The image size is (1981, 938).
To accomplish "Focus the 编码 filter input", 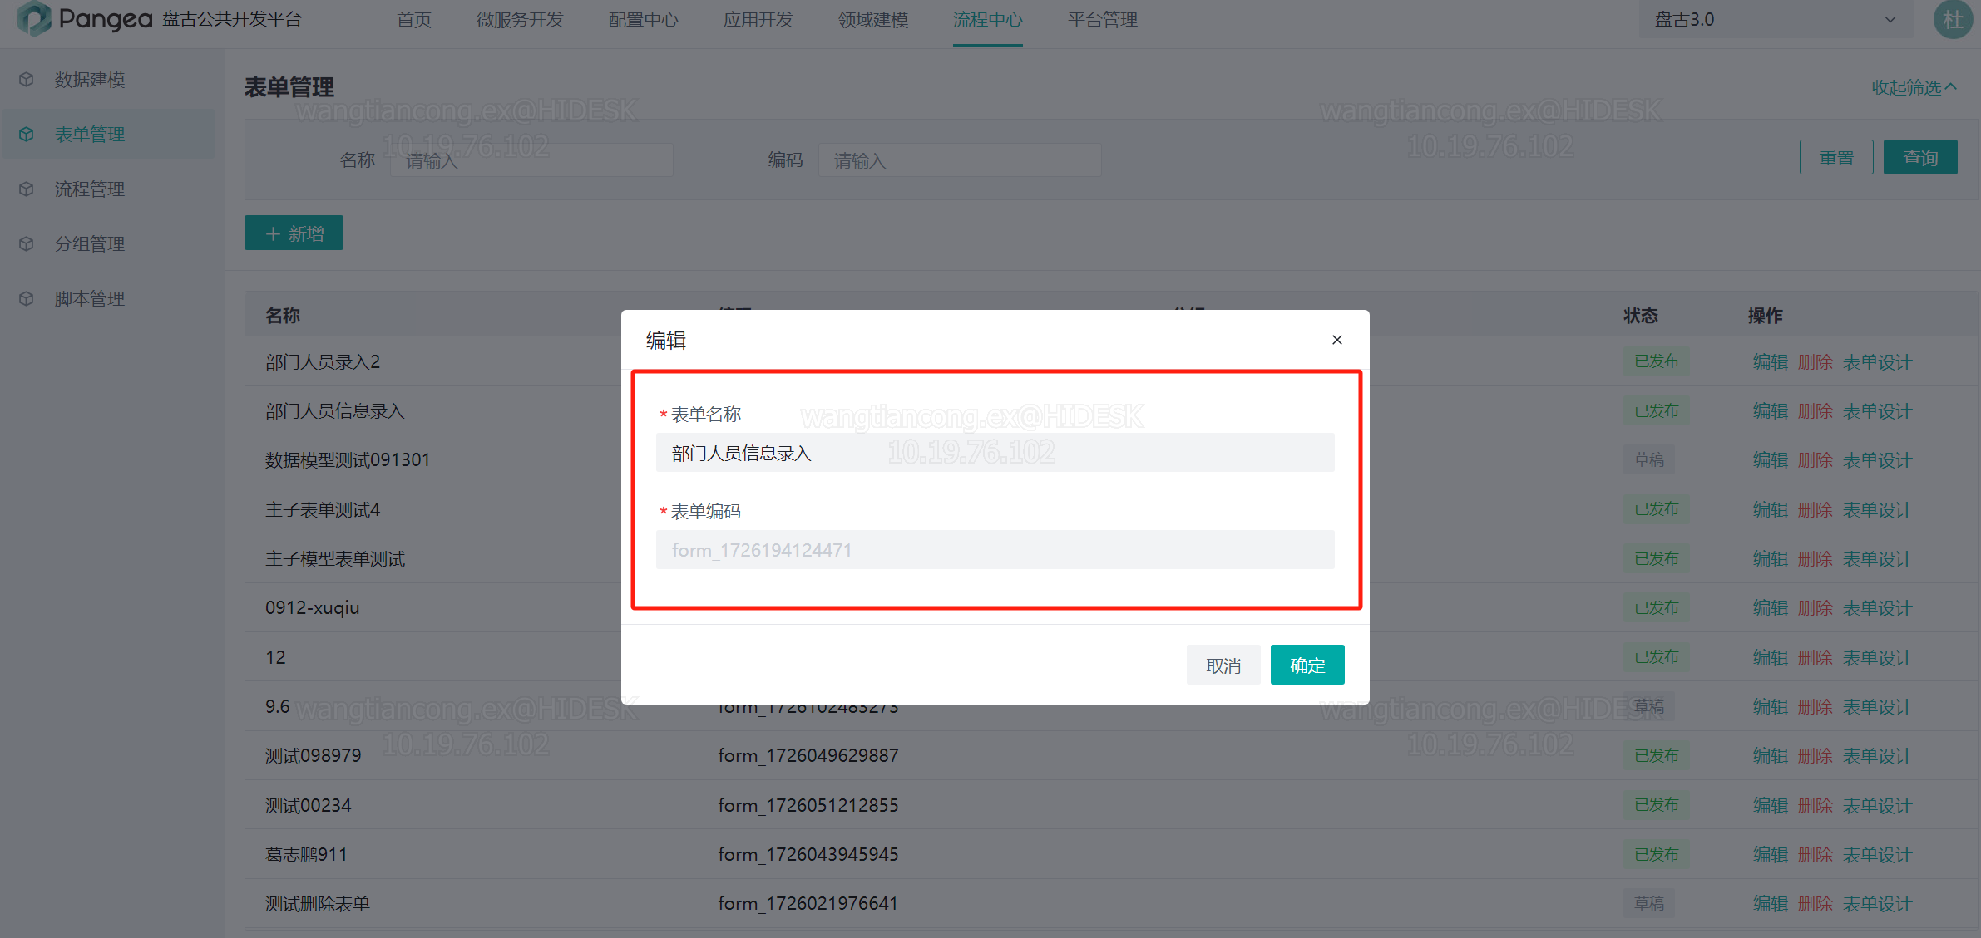I will 961,160.
